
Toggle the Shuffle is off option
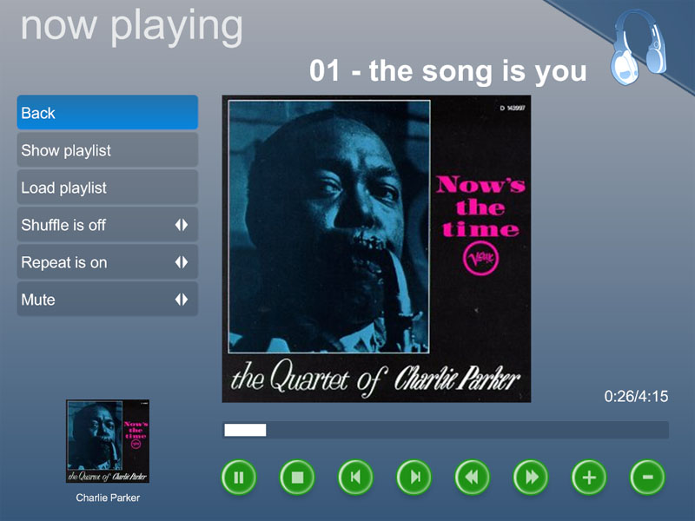pos(107,225)
